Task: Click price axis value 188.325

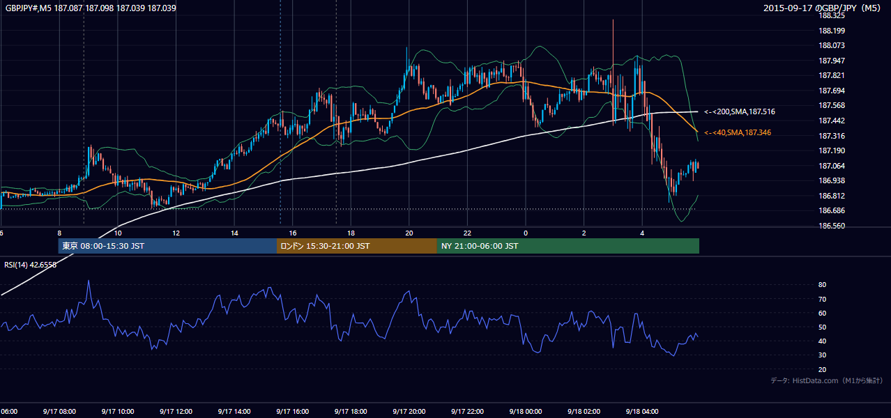Action: pos(832,15)
